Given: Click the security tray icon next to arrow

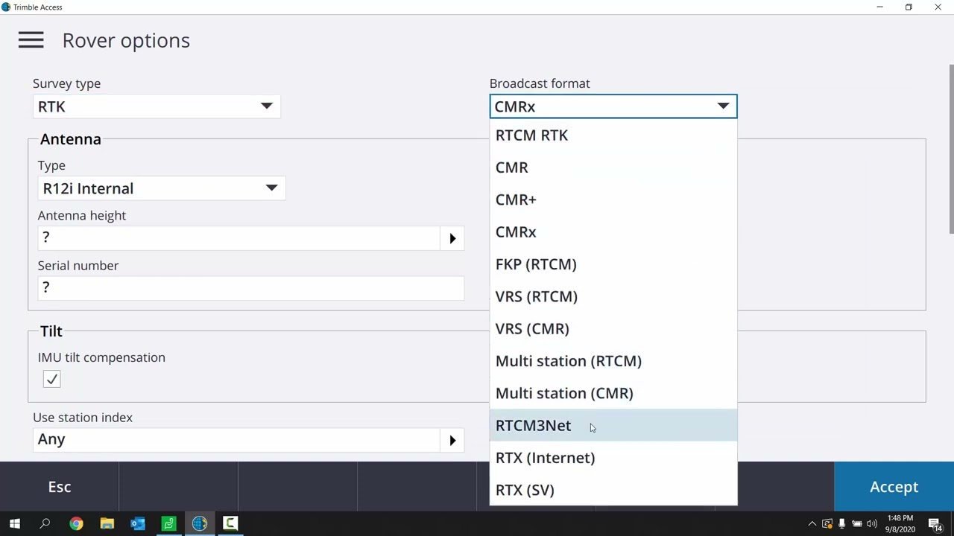Looking at the screenshot, I should tap(827, 523).
